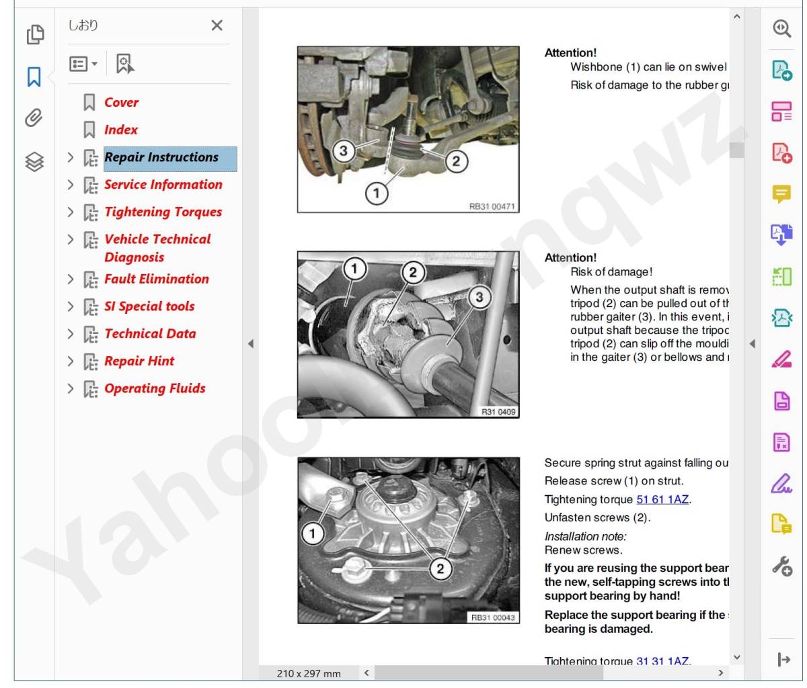Open the more tools wrench icon
Screen dimensions: 807x688
click(781, 566)
